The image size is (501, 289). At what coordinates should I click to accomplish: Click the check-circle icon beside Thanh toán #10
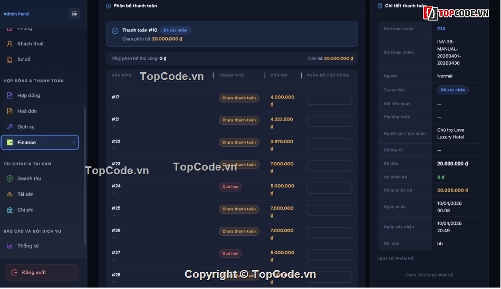pyautogui.click(x=115, y=31)
